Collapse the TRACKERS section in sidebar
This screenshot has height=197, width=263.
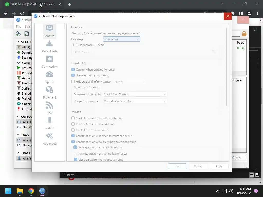[18, 153]
